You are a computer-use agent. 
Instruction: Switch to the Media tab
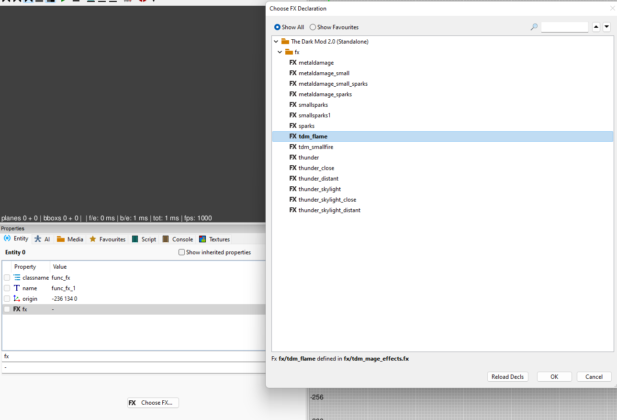[x=70, y=239]
